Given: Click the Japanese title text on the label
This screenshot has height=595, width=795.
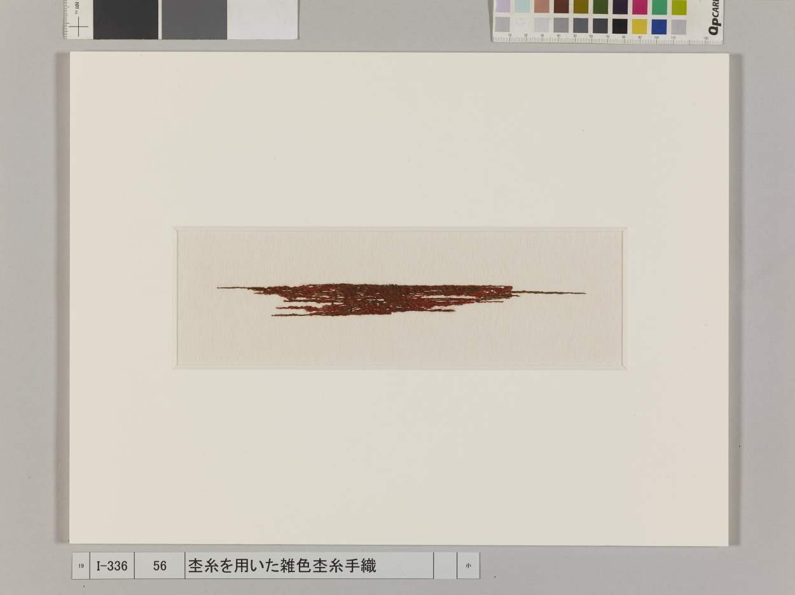Looking at the screenshot, I should 282,565.
